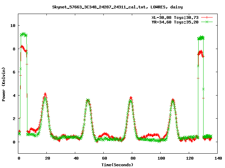225x168 pixels.
Task: Click the x-axis tick label 60
Action: pyautogui.click(x=104, y=158)
